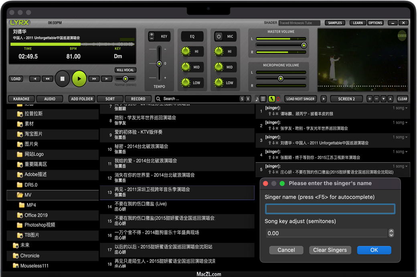Click the rewind button
417x277 pixels.
pyautogui.click(x=48, y=79)
